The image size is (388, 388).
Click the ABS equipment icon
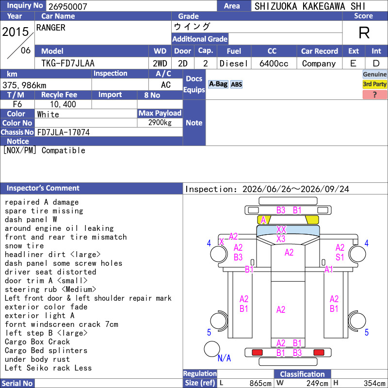236,84
